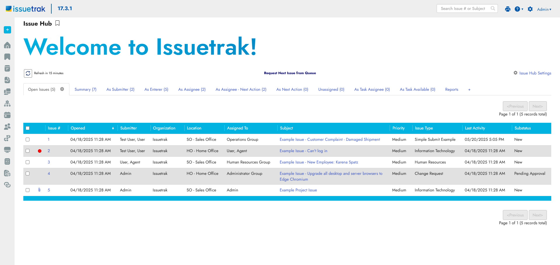
Task: Open the Admin user dropdown
Action: 544,9
